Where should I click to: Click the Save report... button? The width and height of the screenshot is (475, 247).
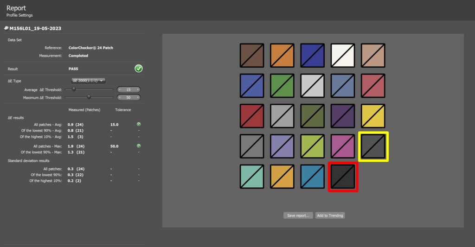point(298,215)
